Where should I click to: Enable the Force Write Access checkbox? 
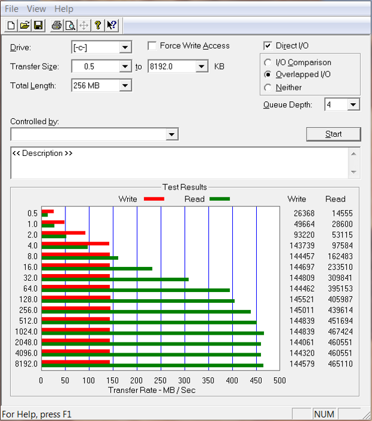[152, 46]
